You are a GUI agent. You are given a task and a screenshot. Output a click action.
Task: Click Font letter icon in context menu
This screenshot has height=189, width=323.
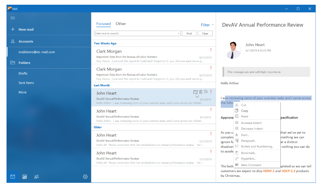(x=237, y=135)
